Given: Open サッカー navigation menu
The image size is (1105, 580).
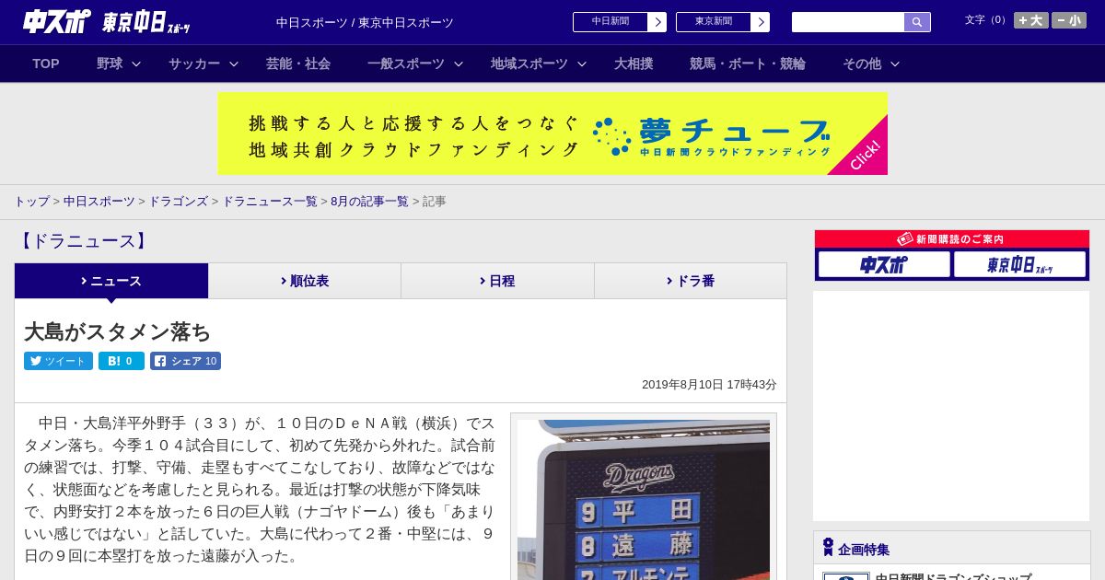Looking at the screenshot, I should tap(194, 64).
